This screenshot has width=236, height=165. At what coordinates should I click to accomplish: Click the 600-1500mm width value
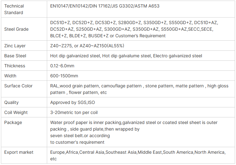coord(64,76)
